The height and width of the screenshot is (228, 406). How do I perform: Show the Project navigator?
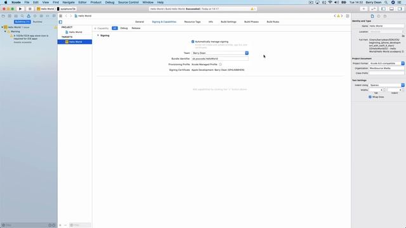(3, 16)
